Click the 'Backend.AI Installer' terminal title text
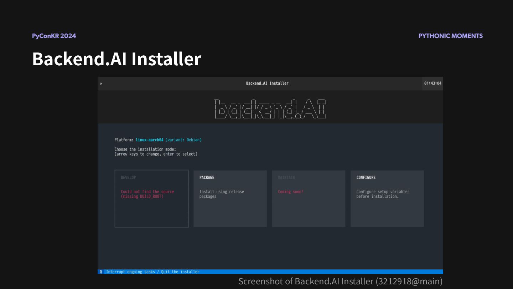 (x=267, y=83)
